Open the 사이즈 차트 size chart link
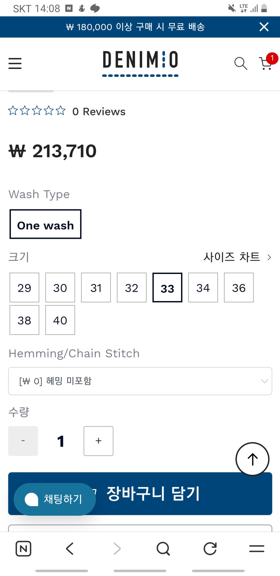 pos(237,257)
